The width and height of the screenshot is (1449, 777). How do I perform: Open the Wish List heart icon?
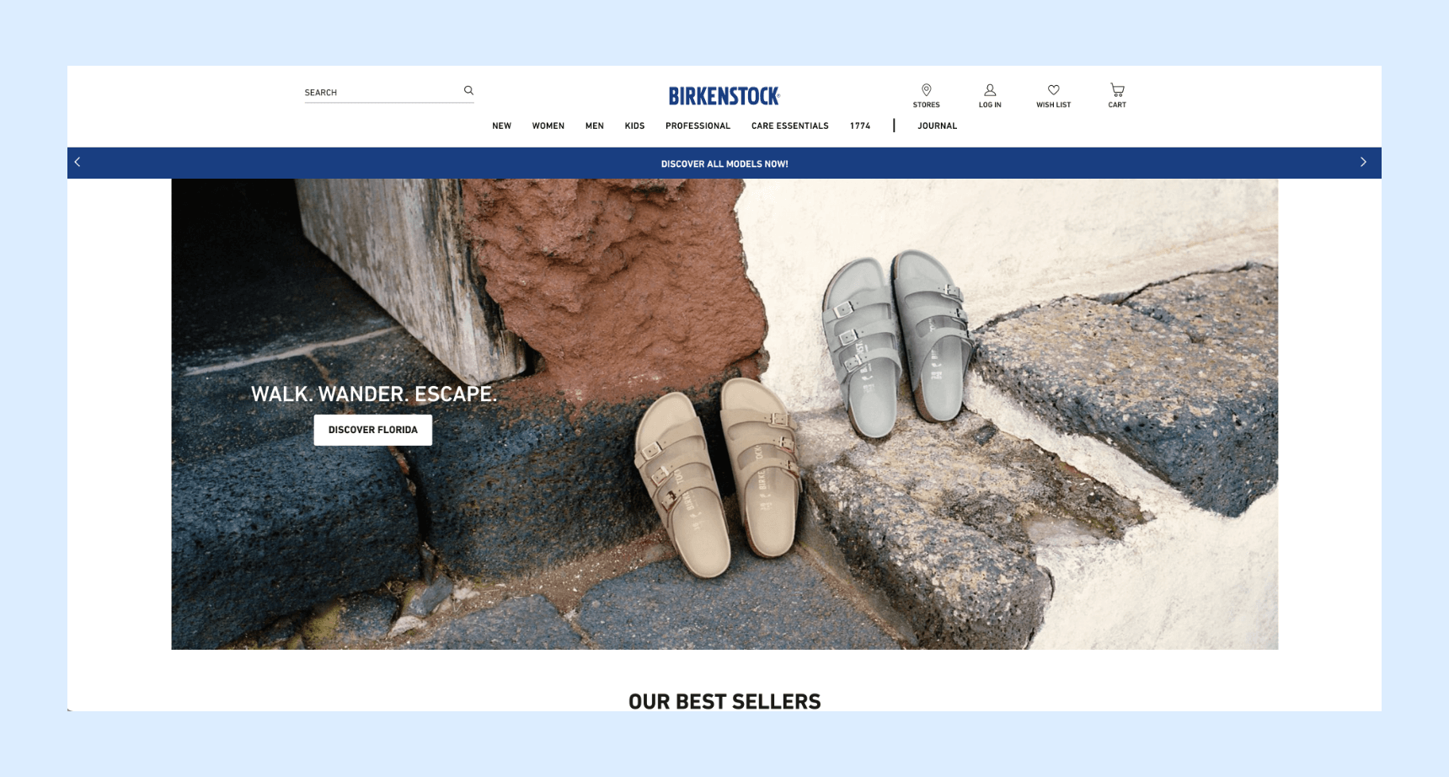click(1053, 90)
